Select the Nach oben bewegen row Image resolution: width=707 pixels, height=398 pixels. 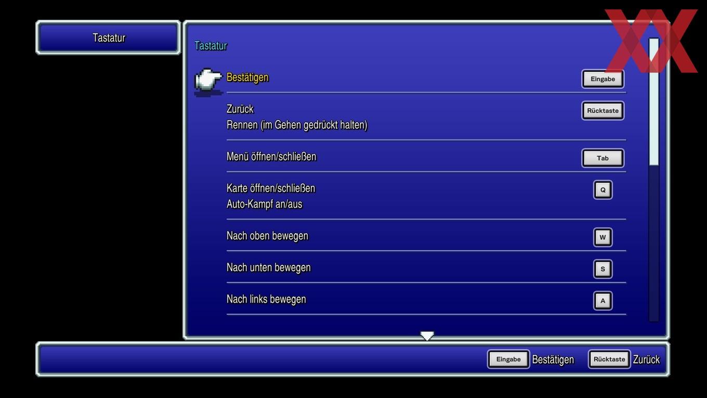426,236
